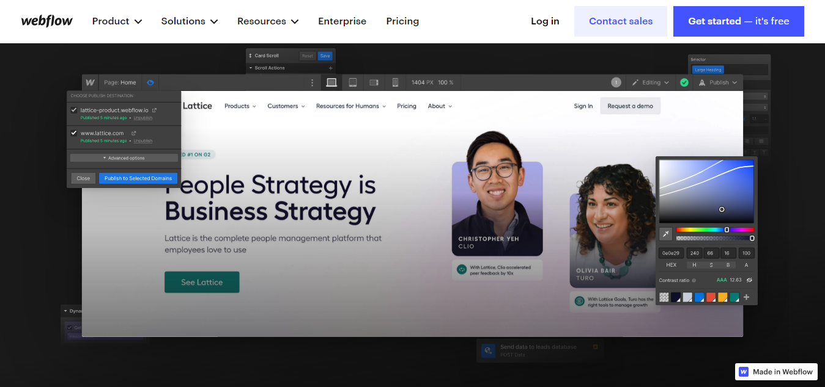Go to the Enterprise page

[x=342, y=21]
